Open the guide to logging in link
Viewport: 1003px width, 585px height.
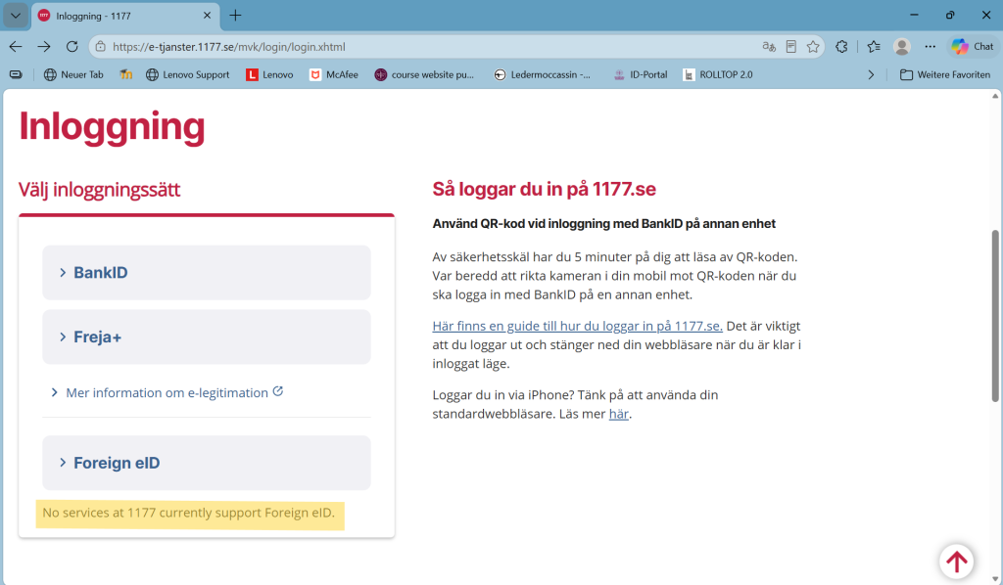578,327
